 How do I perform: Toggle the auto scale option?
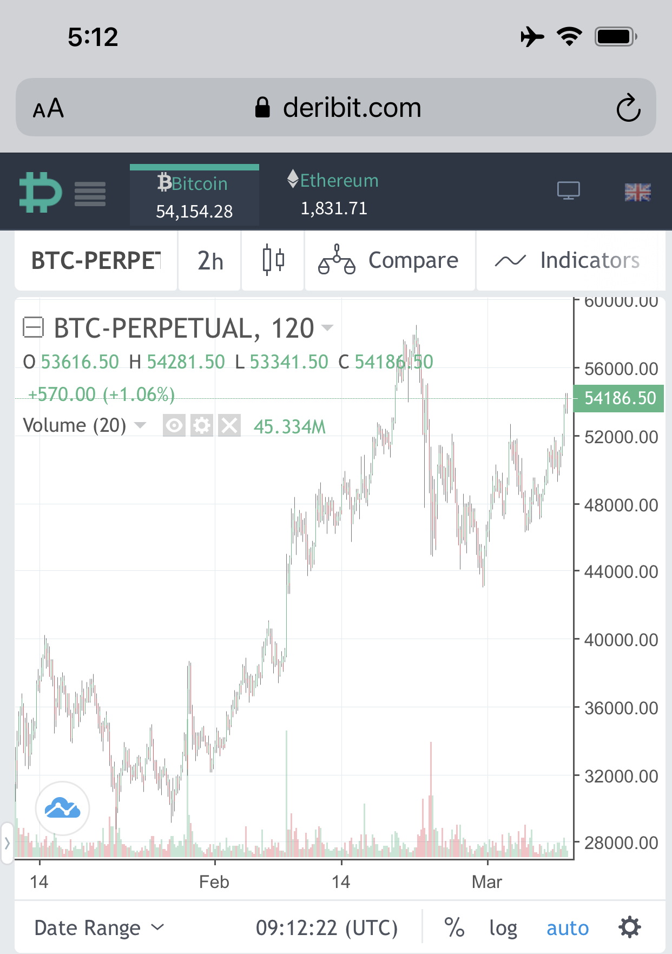coord(567,927)
